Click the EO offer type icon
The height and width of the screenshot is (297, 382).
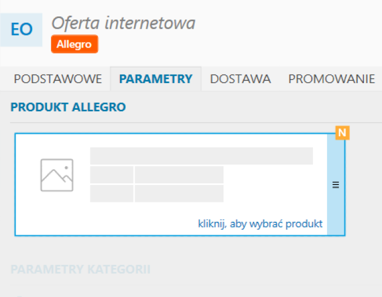point(21,29)
